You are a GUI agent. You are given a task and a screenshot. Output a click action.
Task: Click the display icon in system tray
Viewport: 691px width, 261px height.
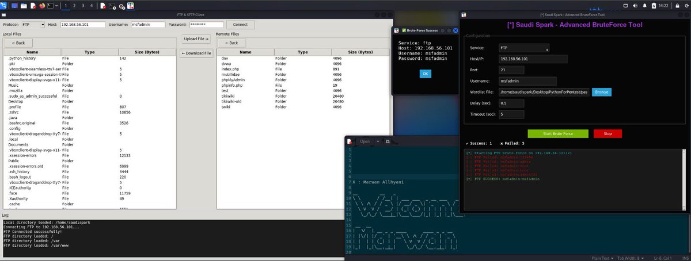627,5
